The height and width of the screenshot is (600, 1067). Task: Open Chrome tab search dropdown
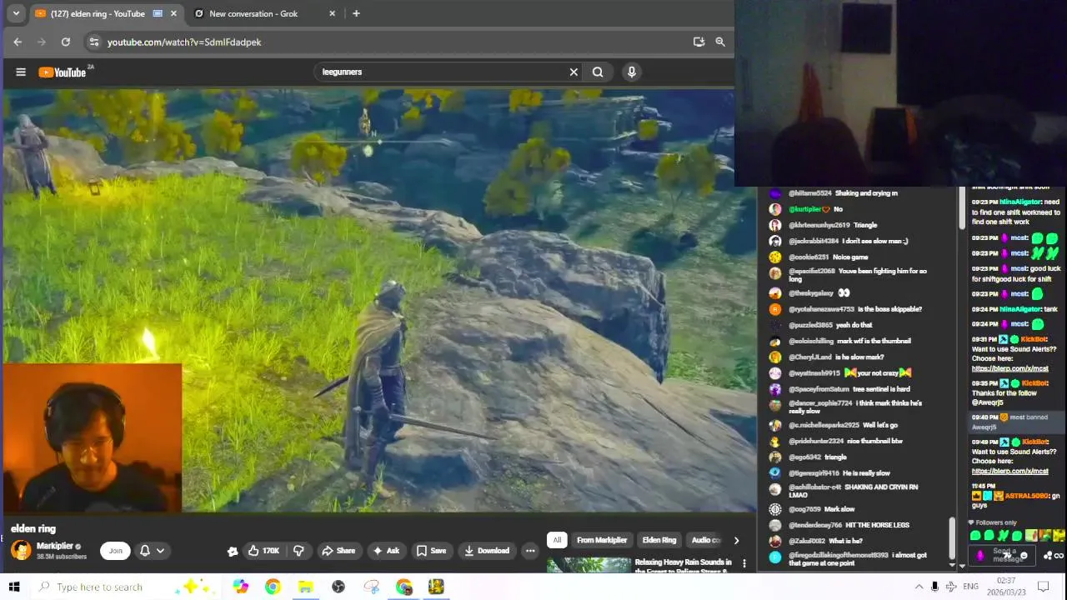tap(15, 13)
